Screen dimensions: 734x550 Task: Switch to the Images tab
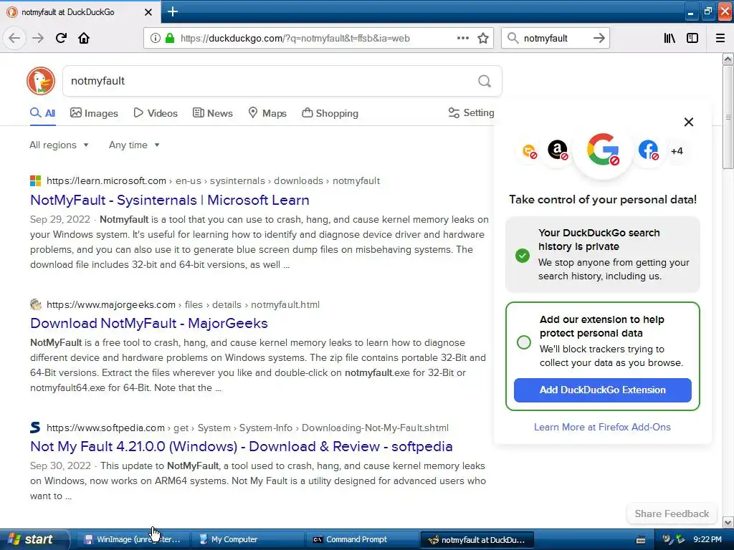tap(94, 113)
